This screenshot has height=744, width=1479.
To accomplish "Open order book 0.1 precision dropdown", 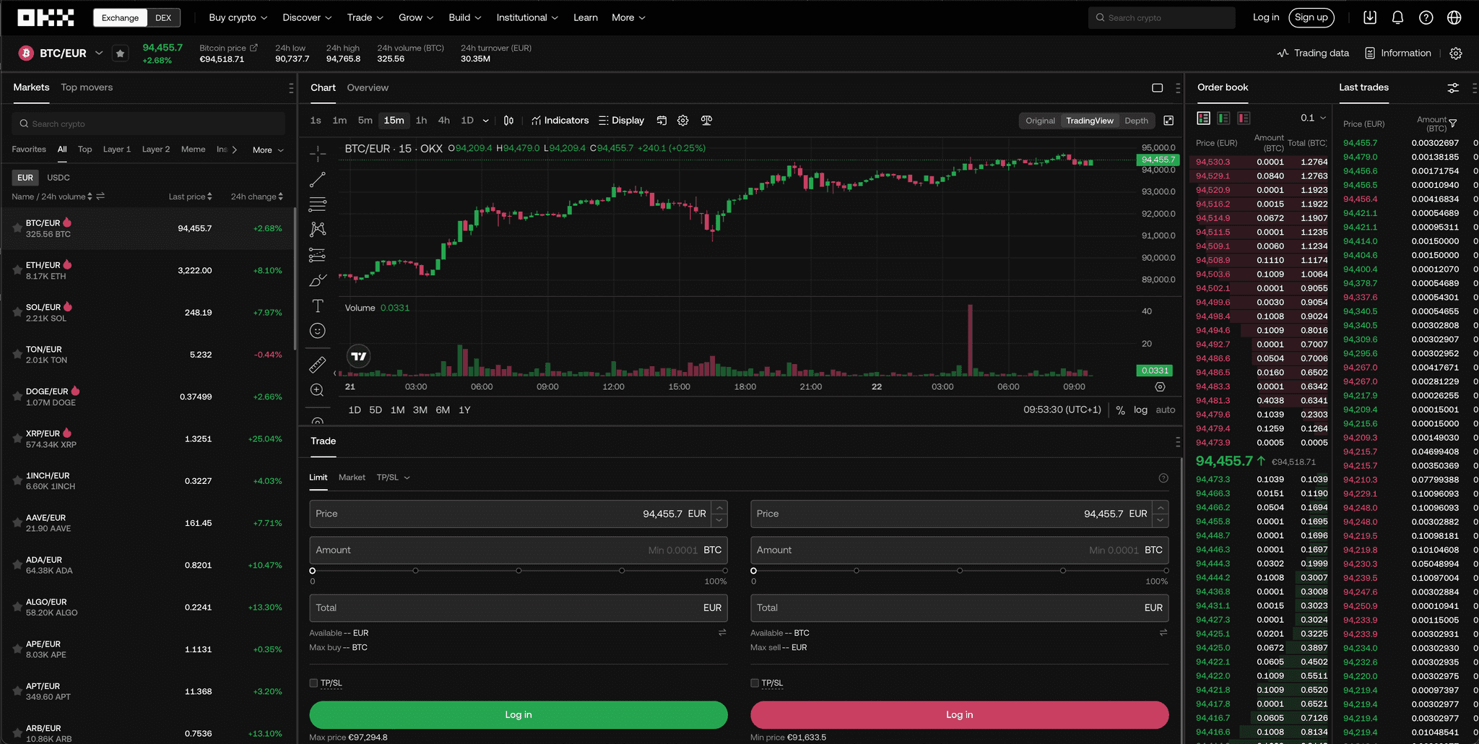I will click(1313, 118).
